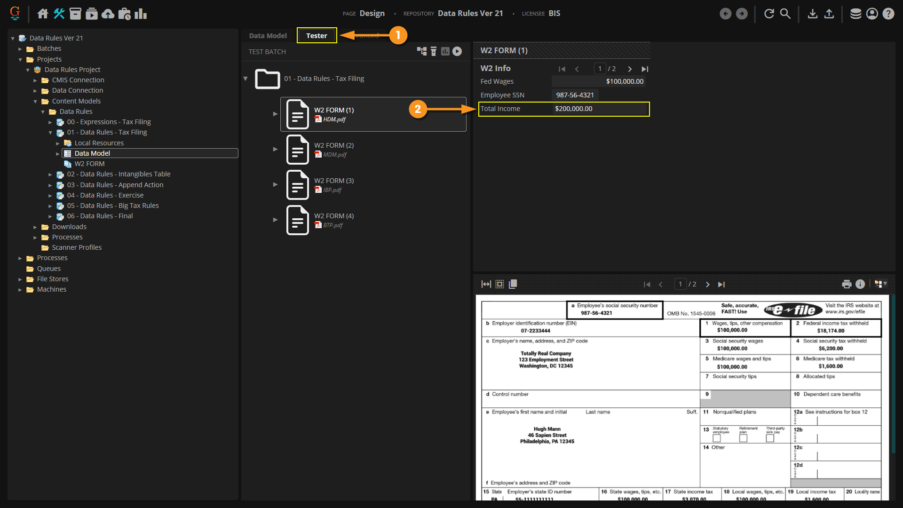Click fit-to-width icon in document viewer
The height and width of the screenshot is (508, 903).
(x=486, y=284)
